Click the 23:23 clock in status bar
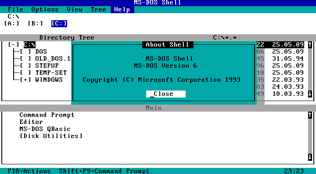Viewport: 316px width, 174px height. click(x=294, y=171)
